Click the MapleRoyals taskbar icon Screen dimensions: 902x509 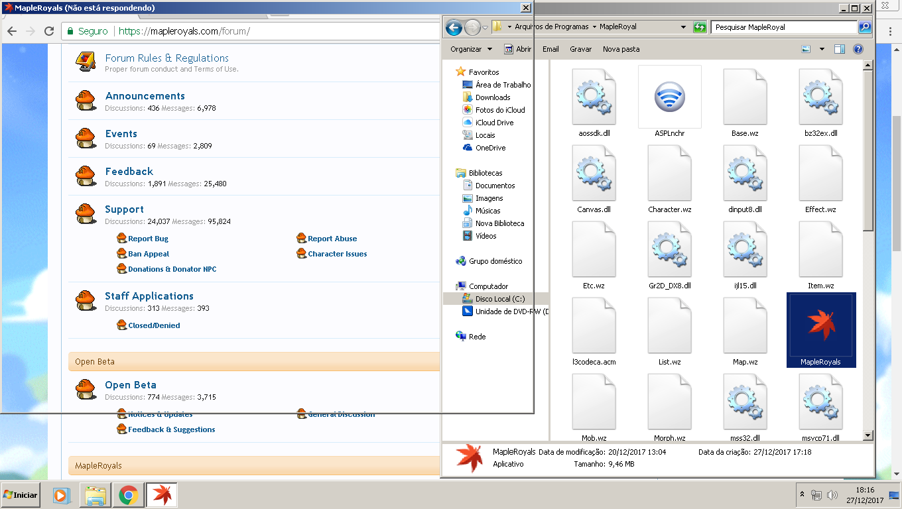coord(161,495)
